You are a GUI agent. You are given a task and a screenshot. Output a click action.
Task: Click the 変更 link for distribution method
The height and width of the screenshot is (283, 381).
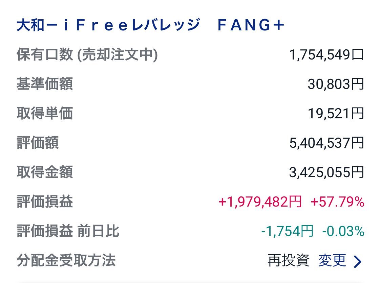[x=332, y=261]
